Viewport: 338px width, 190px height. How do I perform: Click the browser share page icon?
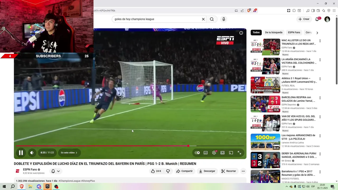pyautogui.click(x=242, y=11)
